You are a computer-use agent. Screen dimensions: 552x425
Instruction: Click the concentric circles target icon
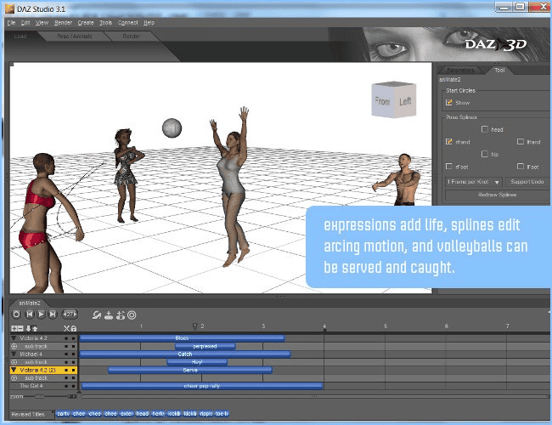(132, 315)
